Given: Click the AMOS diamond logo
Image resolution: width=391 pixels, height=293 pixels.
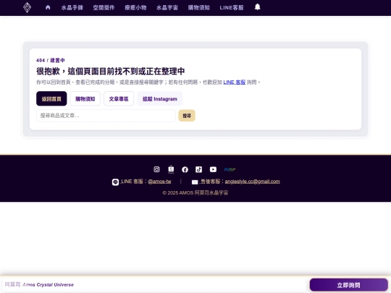Looking at the screenshot, I should pos(28,7).
